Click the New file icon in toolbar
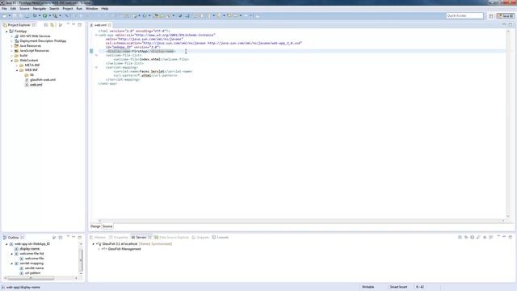Image resolution: width=517 pixels, height=291 pixels. (x=5, y=16)
